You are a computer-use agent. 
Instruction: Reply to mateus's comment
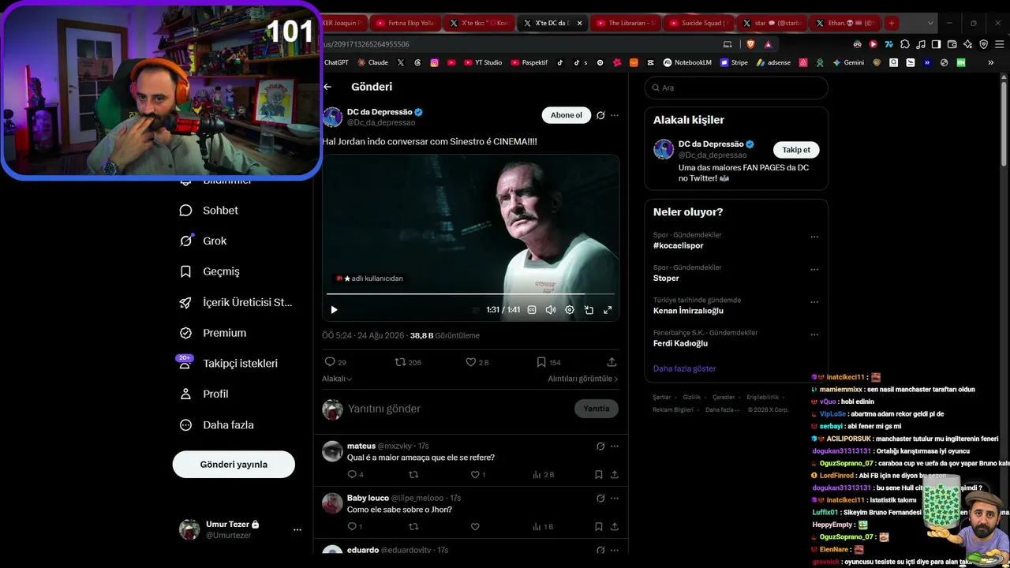point(355,474)
